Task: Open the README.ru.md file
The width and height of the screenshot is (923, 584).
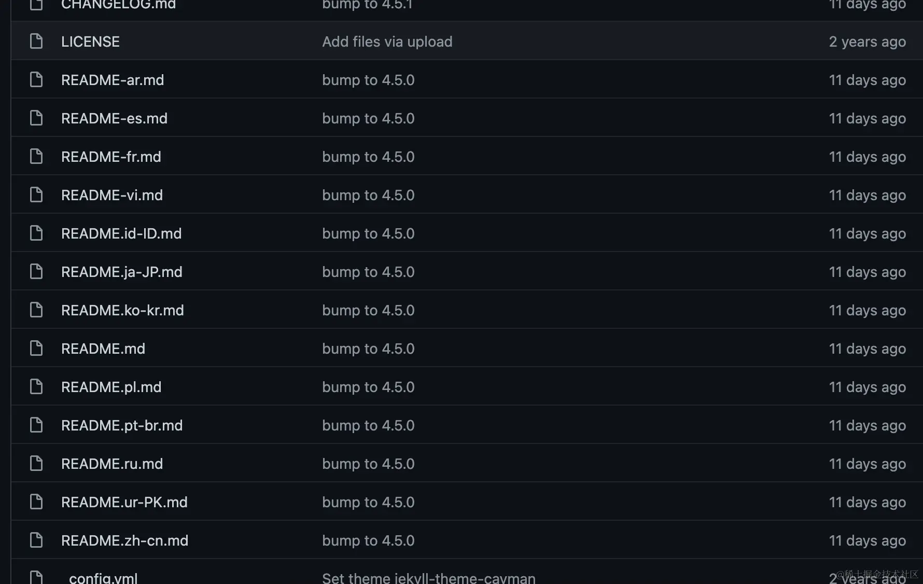Action: [x=112, y=464]
